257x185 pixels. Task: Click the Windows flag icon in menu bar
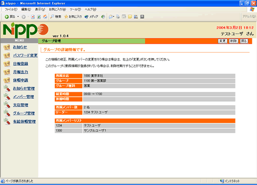(x=252, y=10)
